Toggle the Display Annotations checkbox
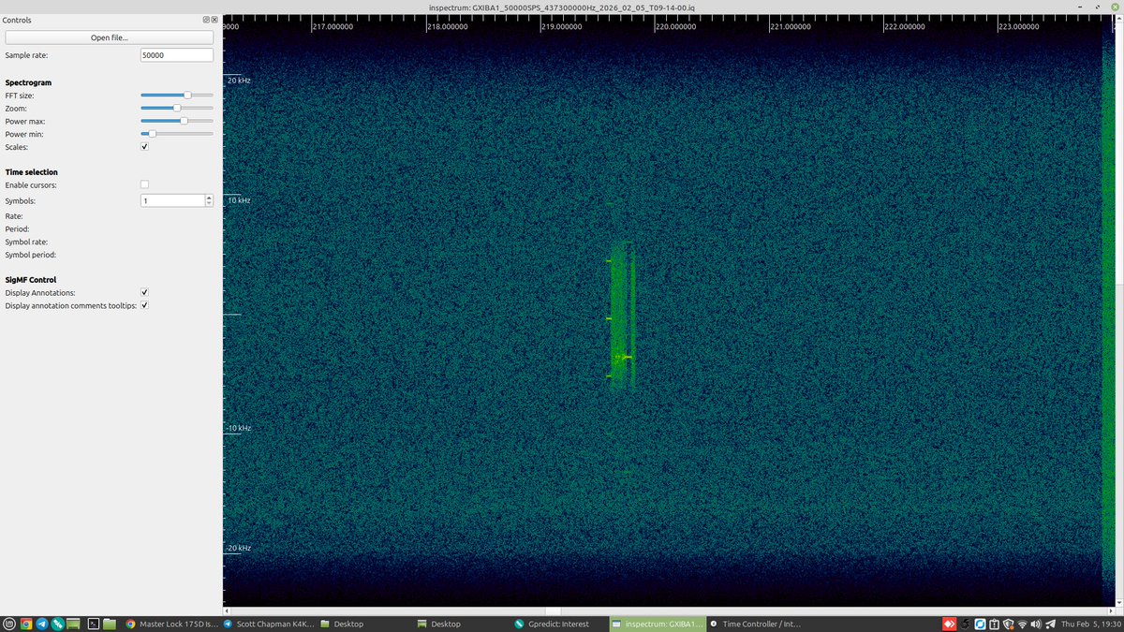 144,293
